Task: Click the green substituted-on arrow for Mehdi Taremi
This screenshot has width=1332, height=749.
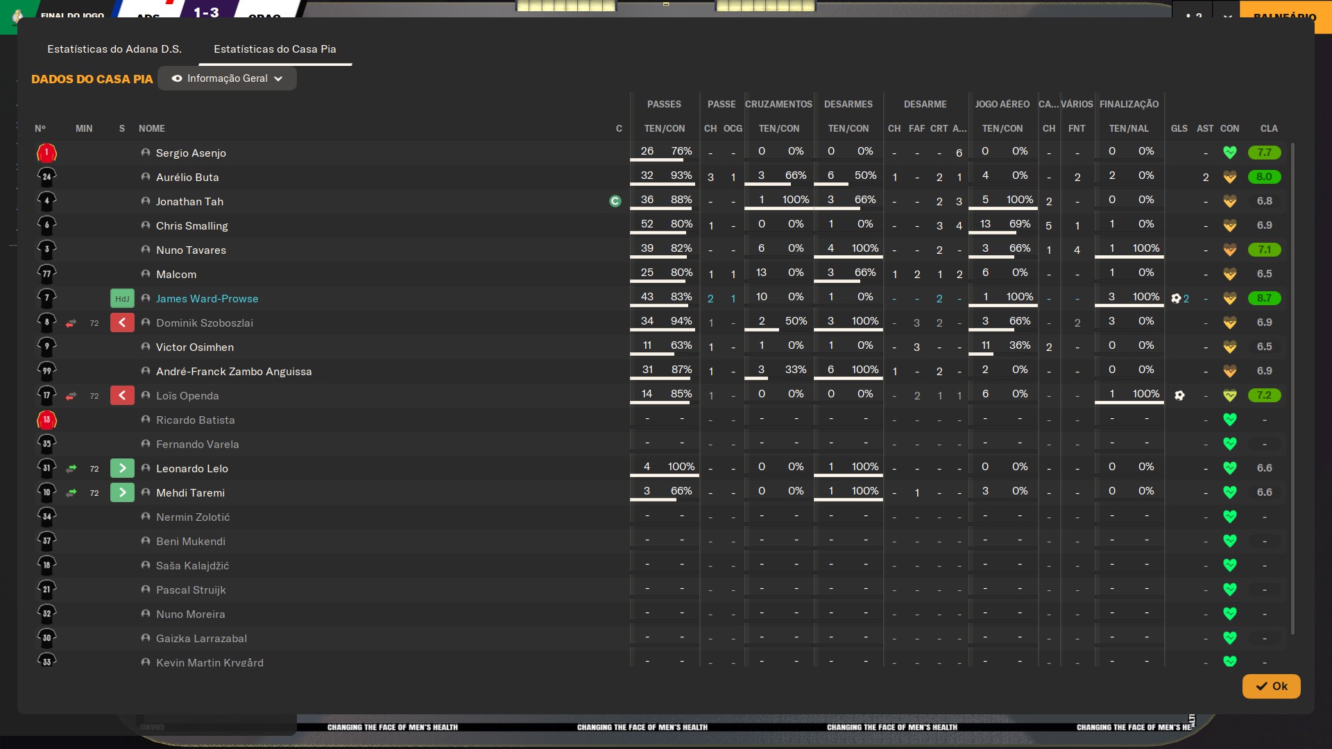Action: 122,492
